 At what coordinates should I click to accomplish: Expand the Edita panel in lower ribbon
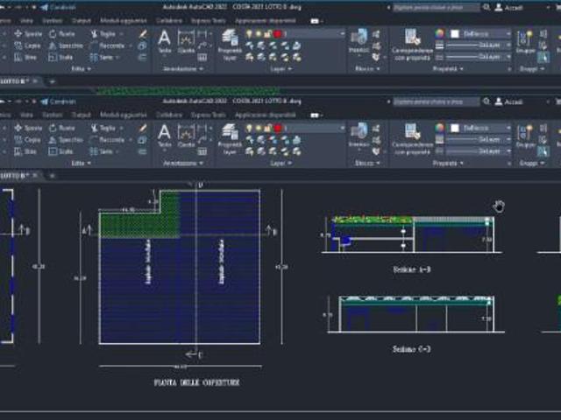pyautogui.click(x=81, y=164)
